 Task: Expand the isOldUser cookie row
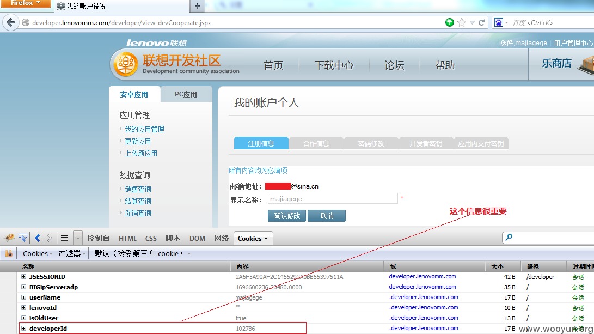point(23,318)
